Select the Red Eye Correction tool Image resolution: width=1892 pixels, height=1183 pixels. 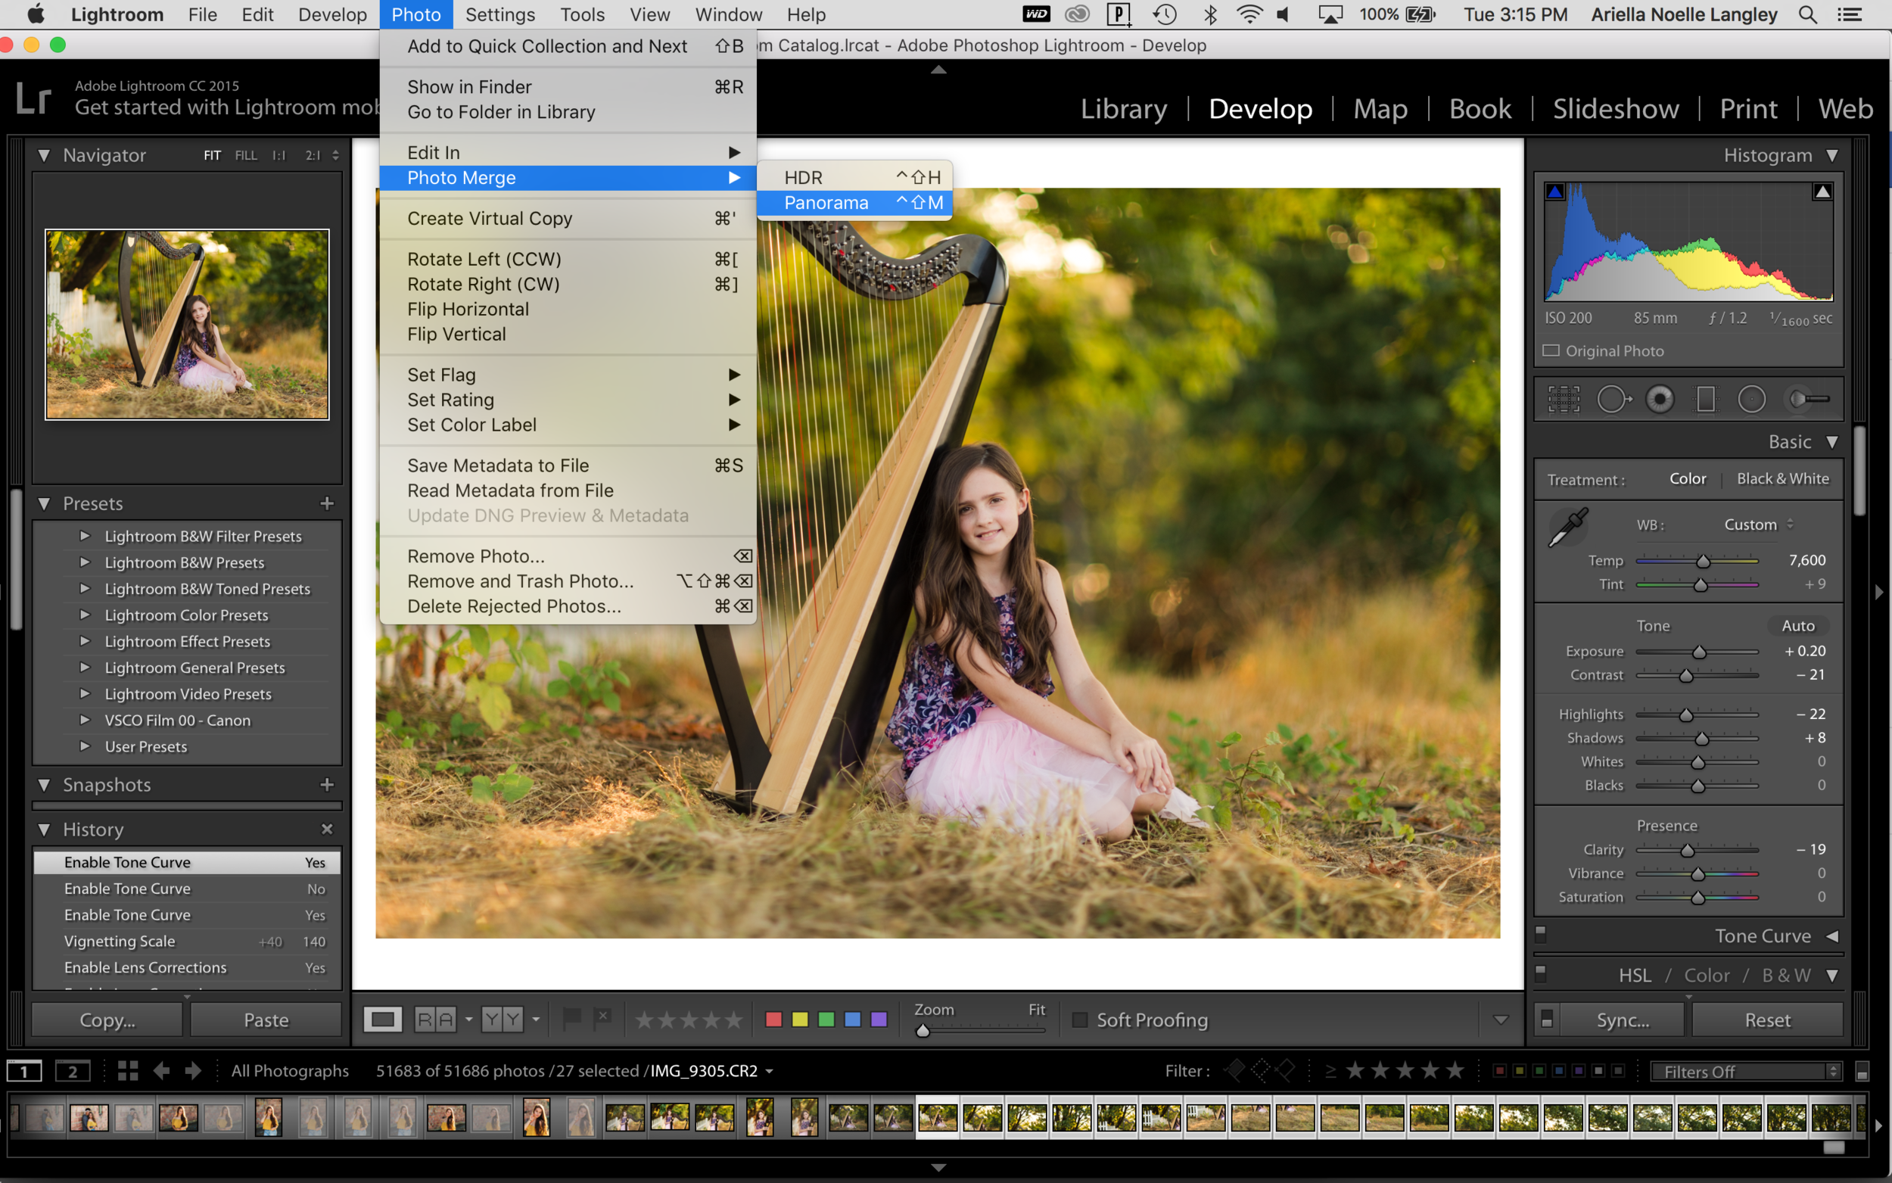(1660, 399)
